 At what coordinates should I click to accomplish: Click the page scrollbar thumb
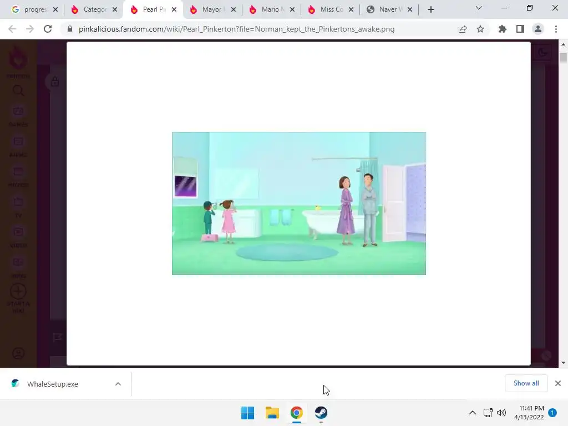[x=563, y=58]
